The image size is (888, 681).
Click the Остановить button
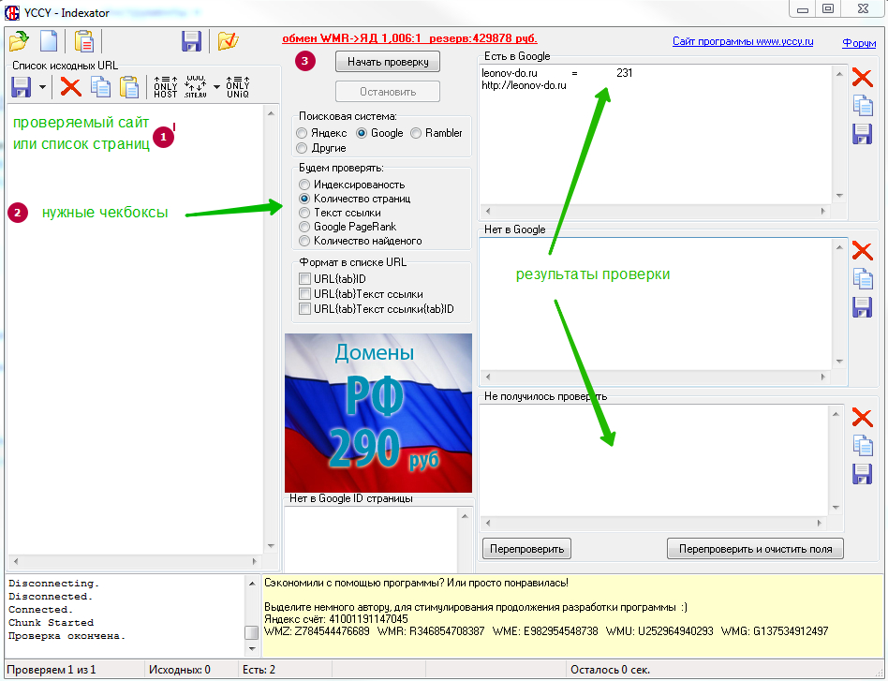click(388, 92)
